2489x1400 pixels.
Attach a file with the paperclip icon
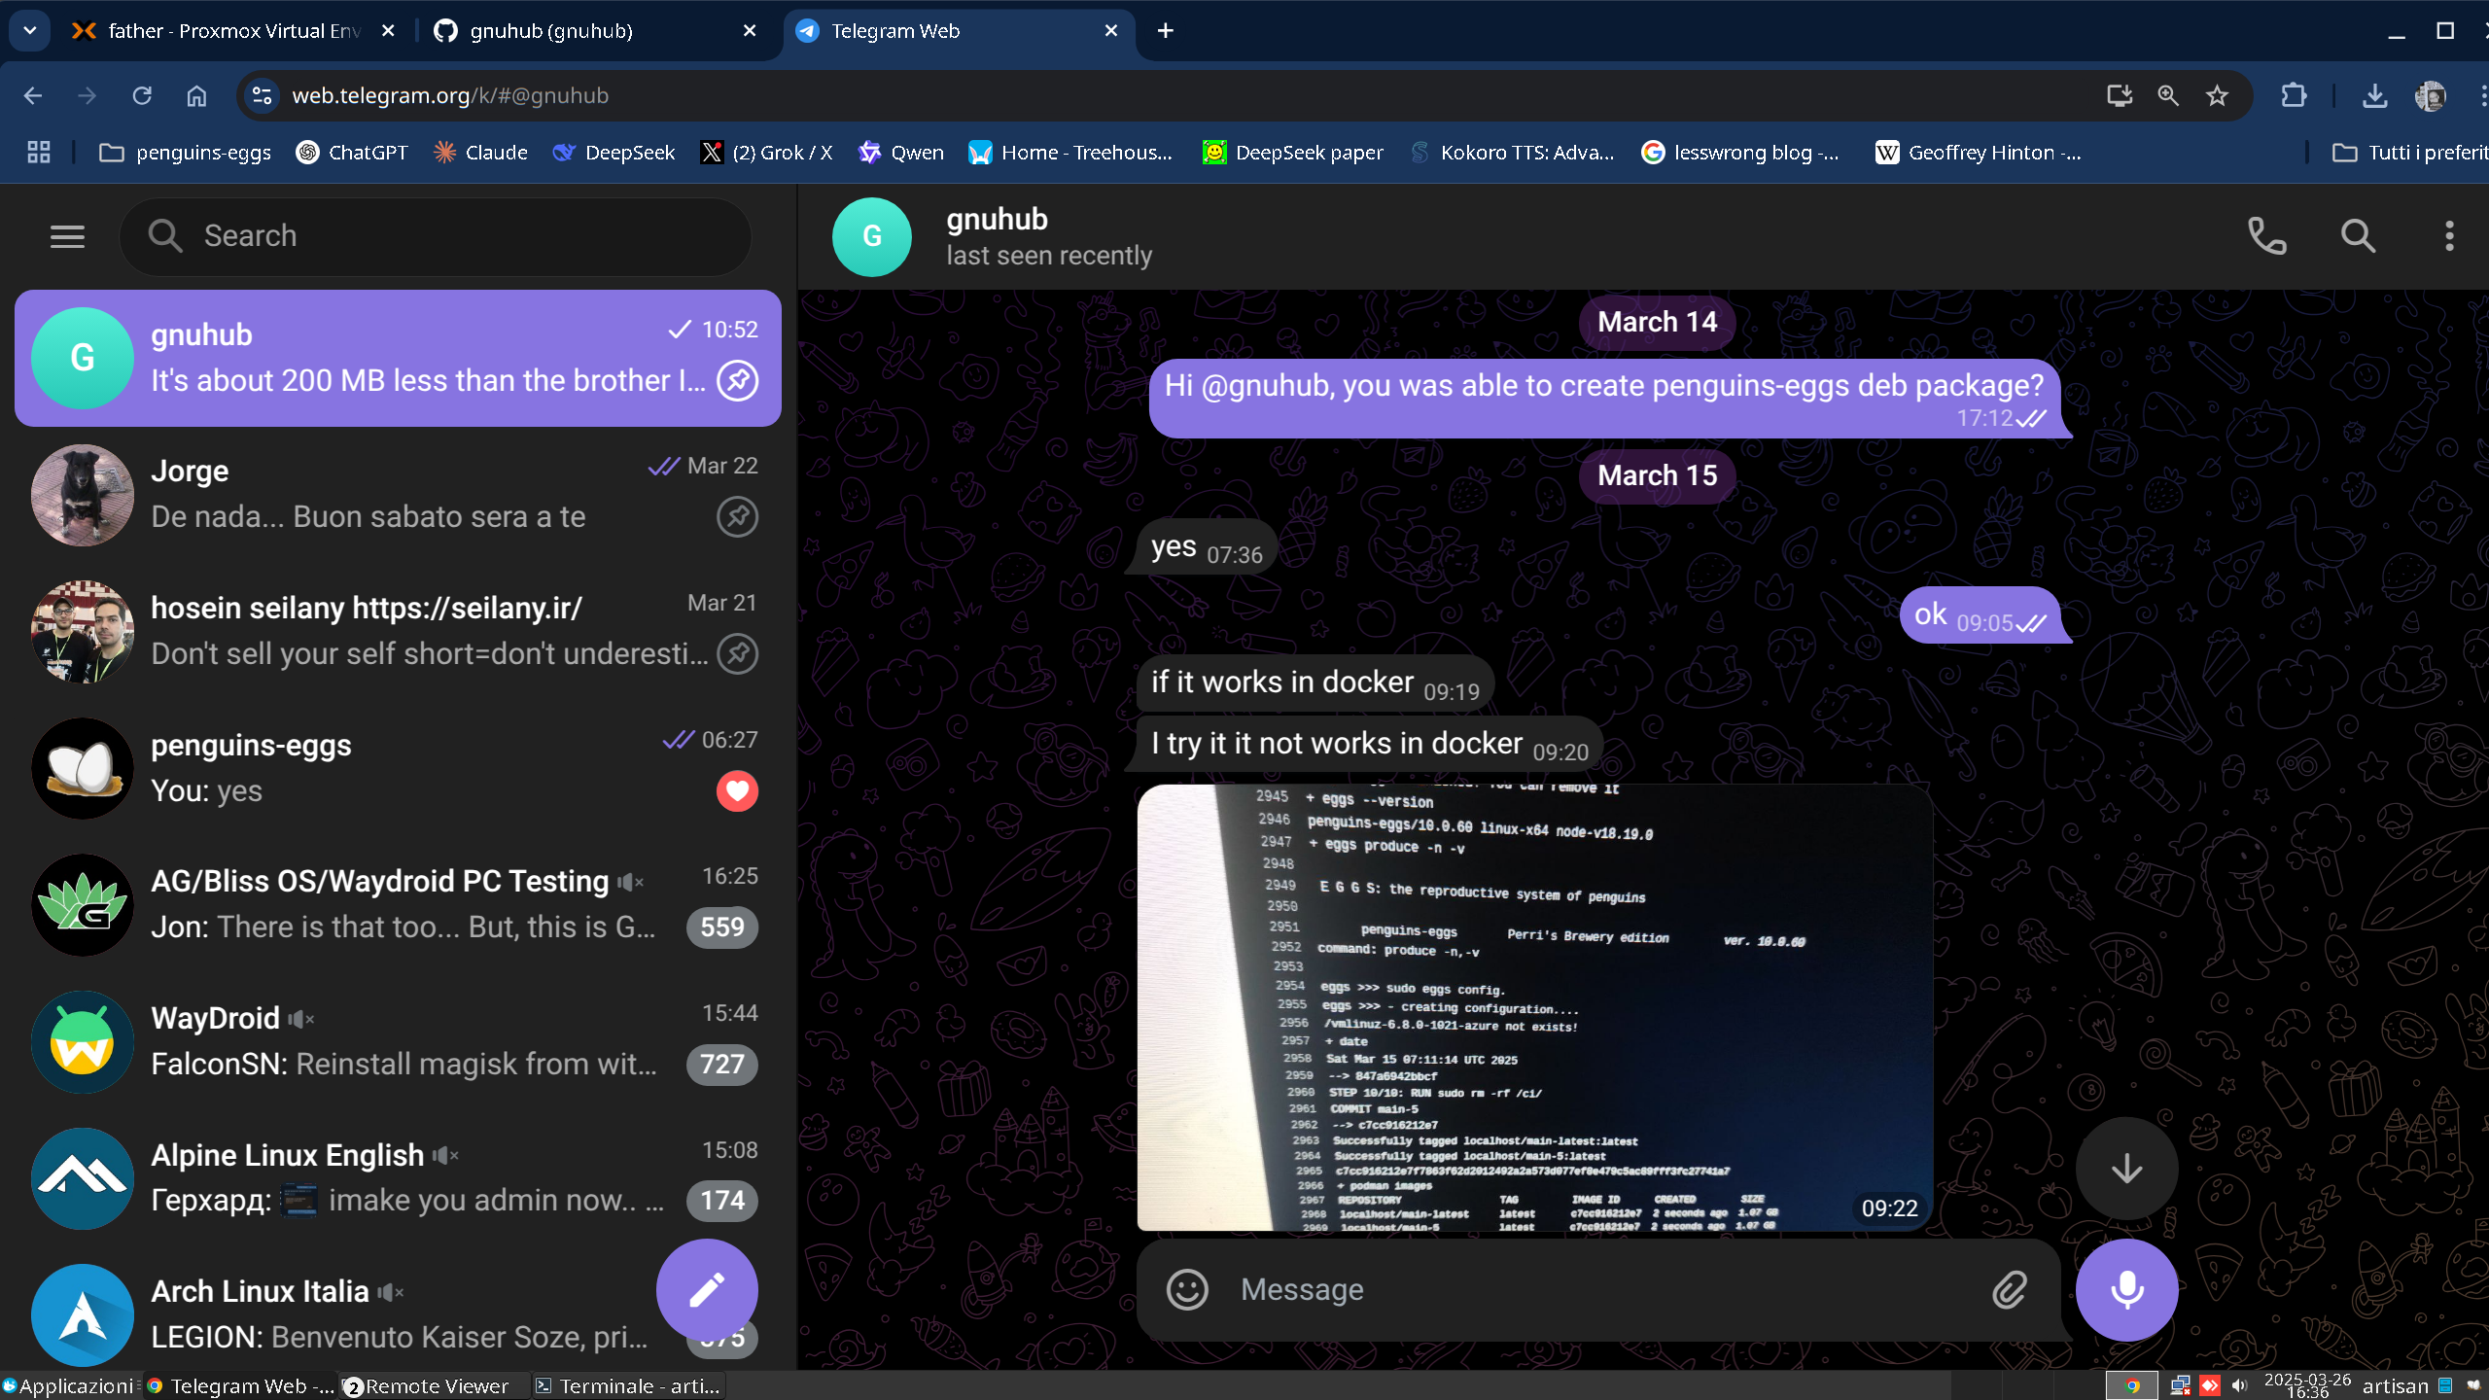[2009, 1289]
